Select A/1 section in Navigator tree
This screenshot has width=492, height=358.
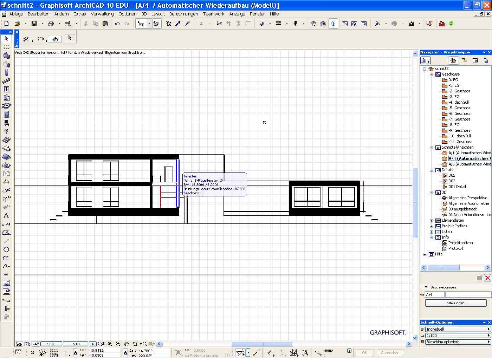[x=470, y=153]
